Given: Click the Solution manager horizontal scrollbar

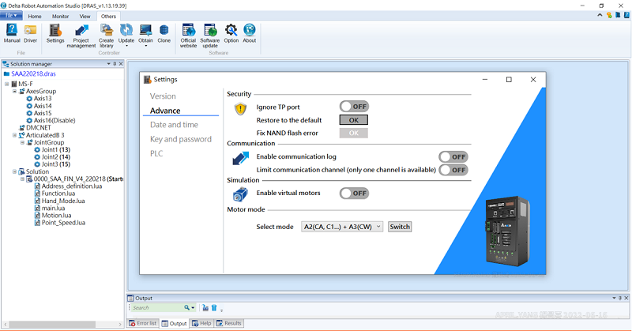Looking at the screenshot, I should [51, 324].
